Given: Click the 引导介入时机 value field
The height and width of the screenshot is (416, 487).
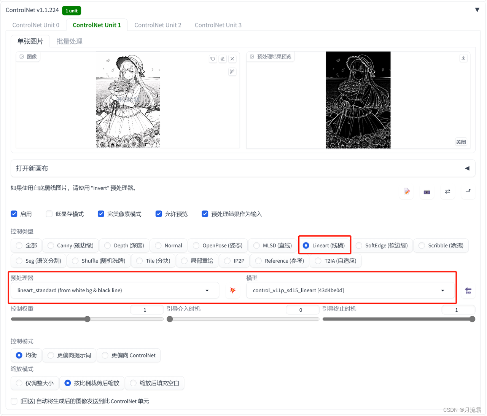Looking at the screenshot, I should click(x=302, y=310).
